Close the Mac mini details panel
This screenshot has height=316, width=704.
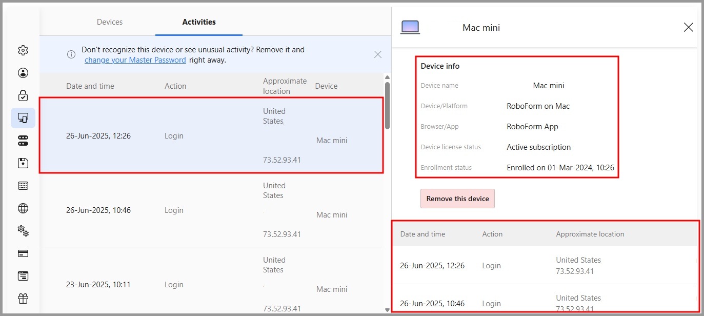[x=688, y=27]
